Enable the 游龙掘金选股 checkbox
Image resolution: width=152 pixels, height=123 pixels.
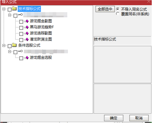pyautogui.click(x=21, y=58)
